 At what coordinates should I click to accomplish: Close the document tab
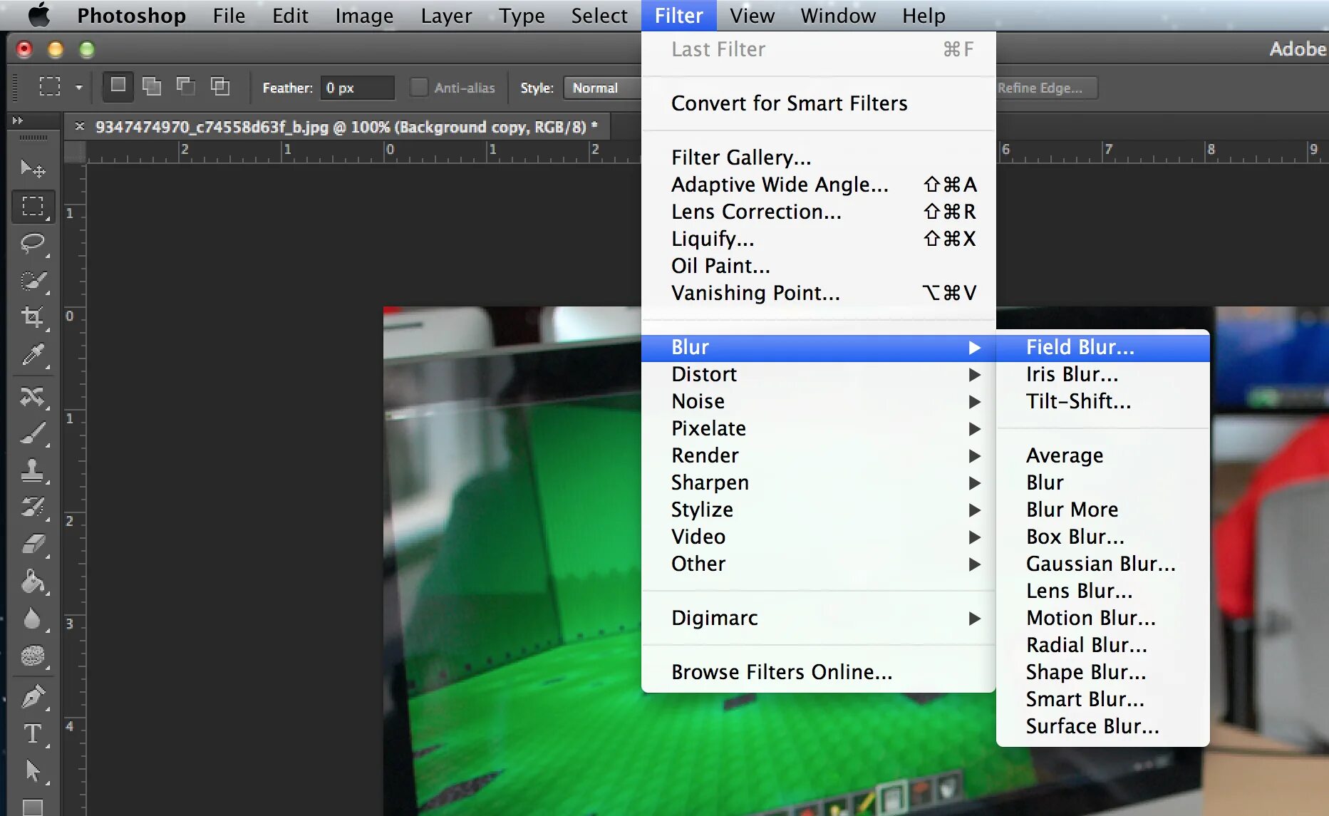coord(80,126)
